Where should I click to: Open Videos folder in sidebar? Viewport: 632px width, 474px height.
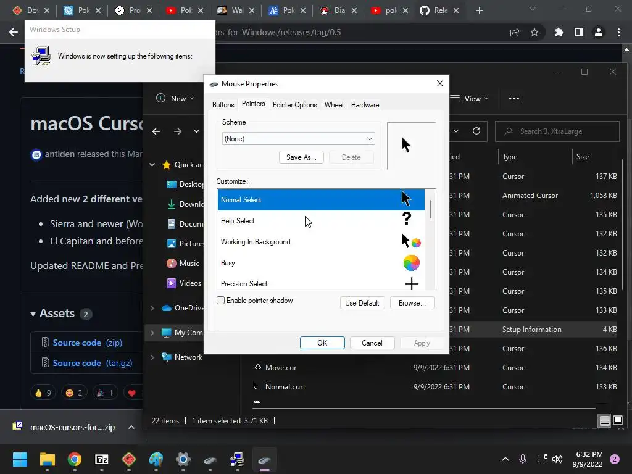click(x=184, y=283)
